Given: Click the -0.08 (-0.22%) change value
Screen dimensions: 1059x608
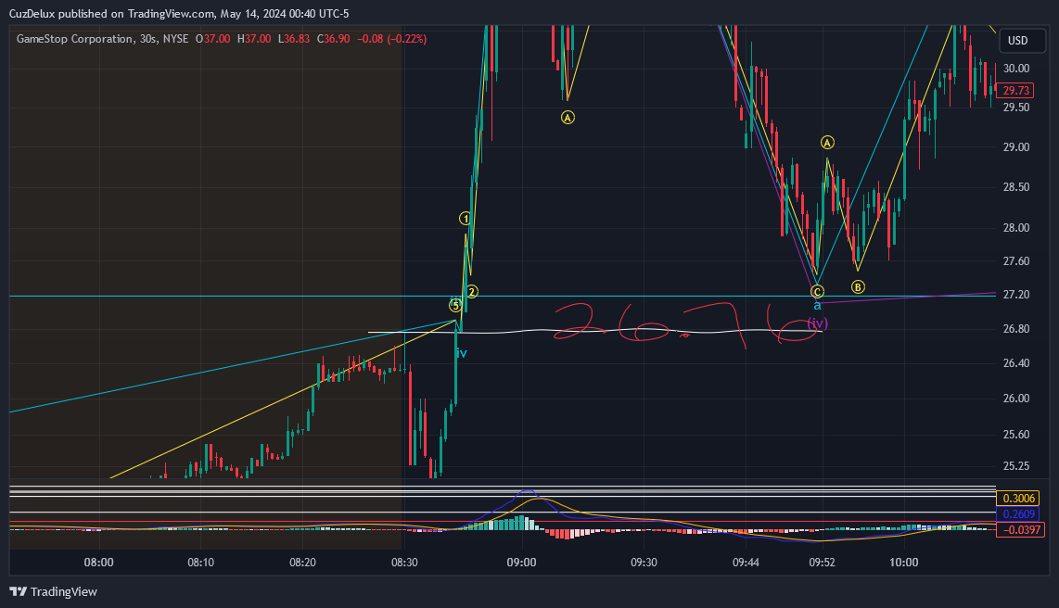Looking at the screenshot, I should tap(391, 39).
